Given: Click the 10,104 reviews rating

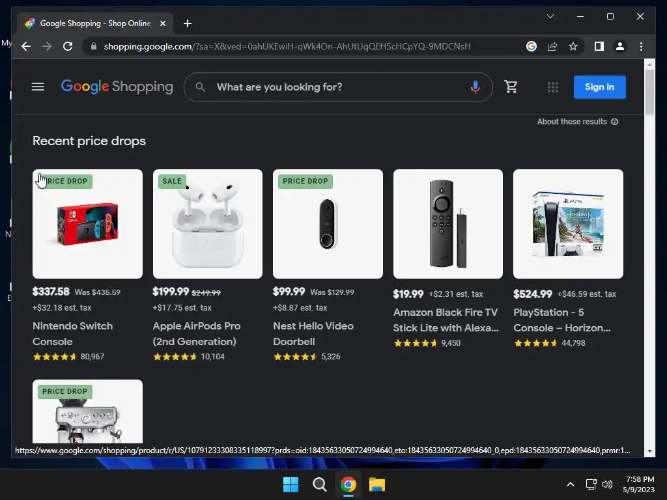Looking at the screenshot, I should 188,357.
